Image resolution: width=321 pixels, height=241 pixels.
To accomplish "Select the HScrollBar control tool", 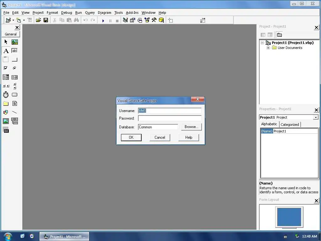I will click(6, 86).
